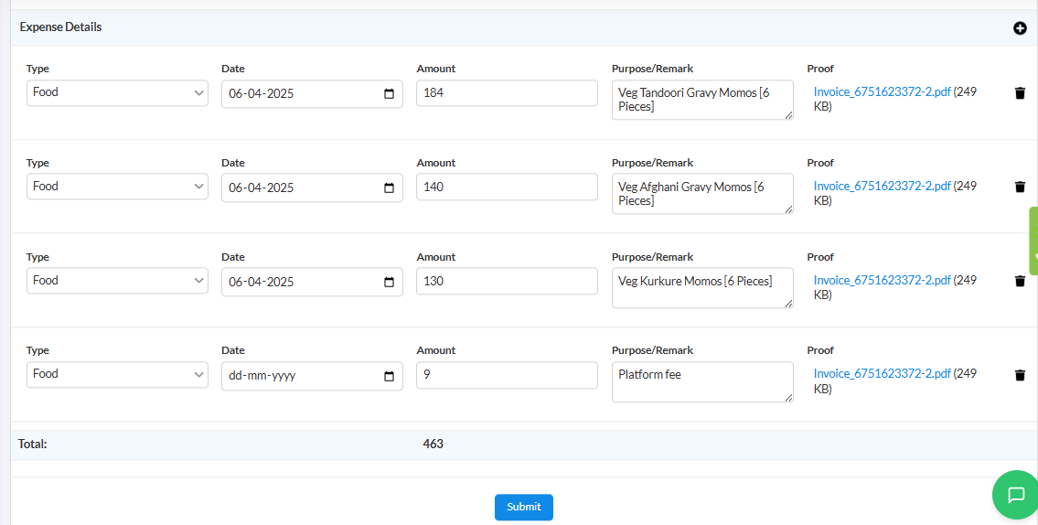Delete the Veg Tandoori Gravy Momos expense row
This screenshot has width=1038, height=525.
coord(1020,92)
